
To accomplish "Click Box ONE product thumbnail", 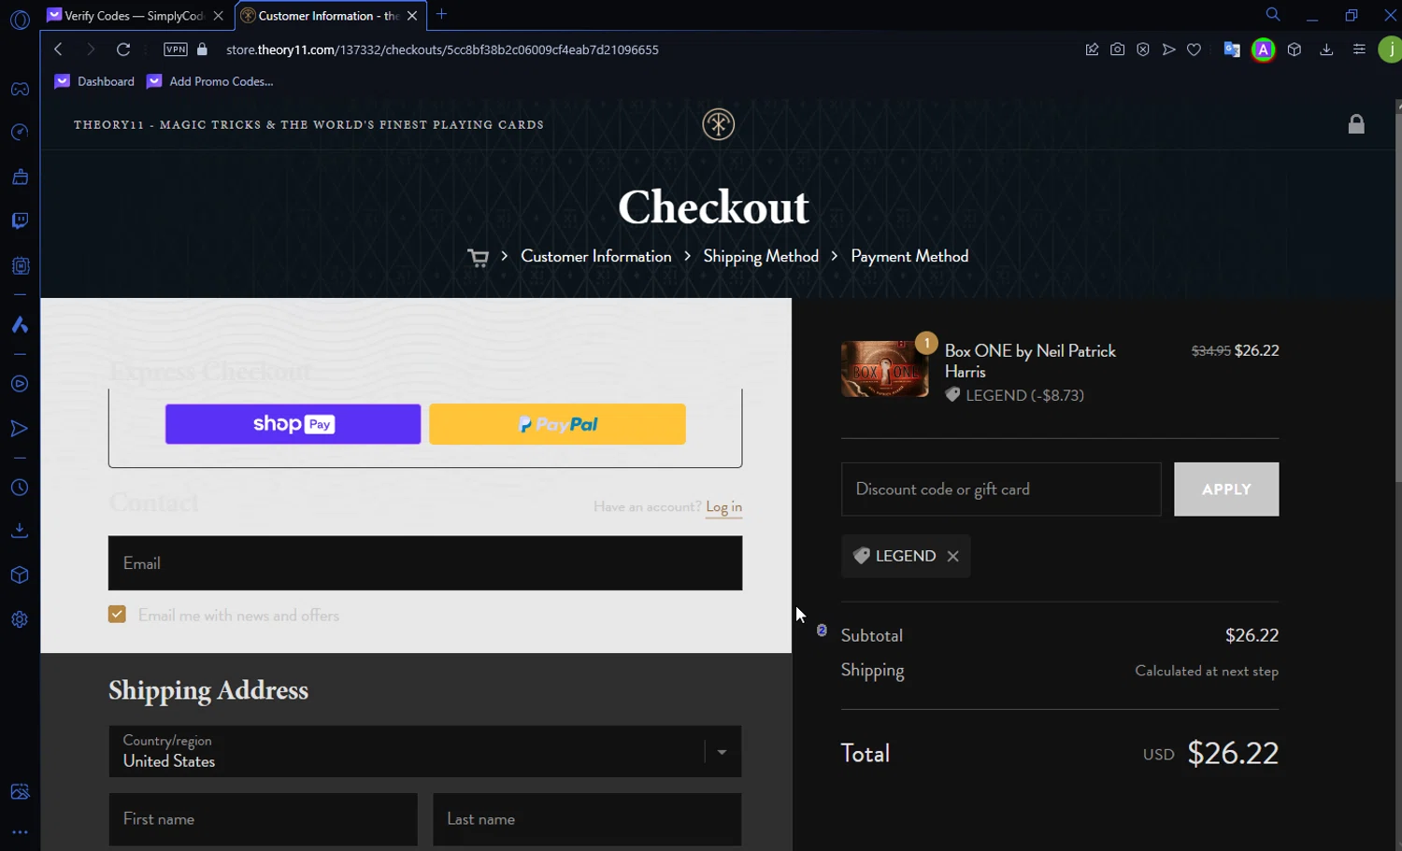I will pos(885,368).
